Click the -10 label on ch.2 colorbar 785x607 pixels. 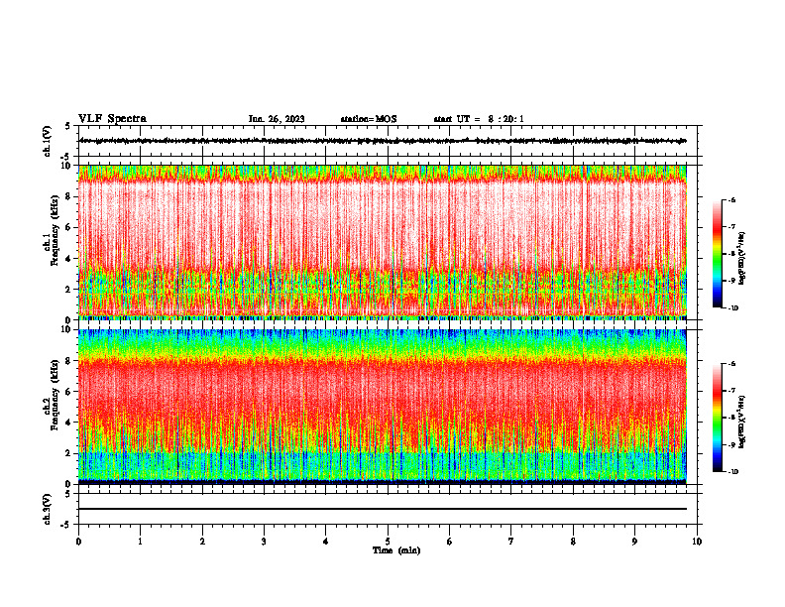click(x=732, y=472)
